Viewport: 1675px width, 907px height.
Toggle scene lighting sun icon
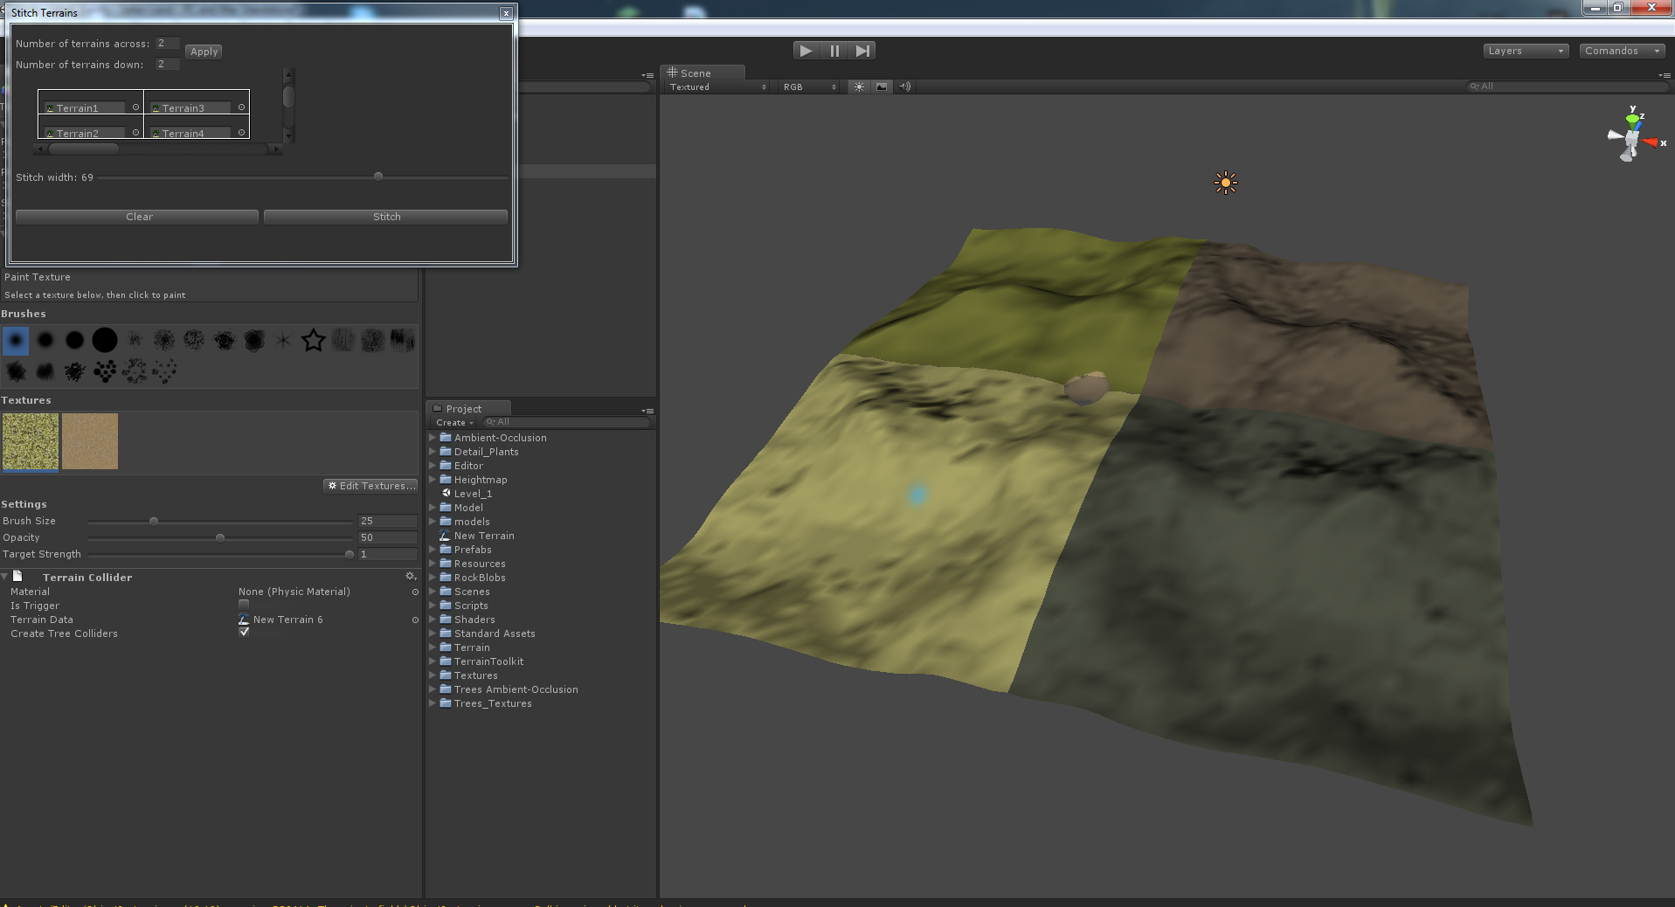[x=859, y=87]
